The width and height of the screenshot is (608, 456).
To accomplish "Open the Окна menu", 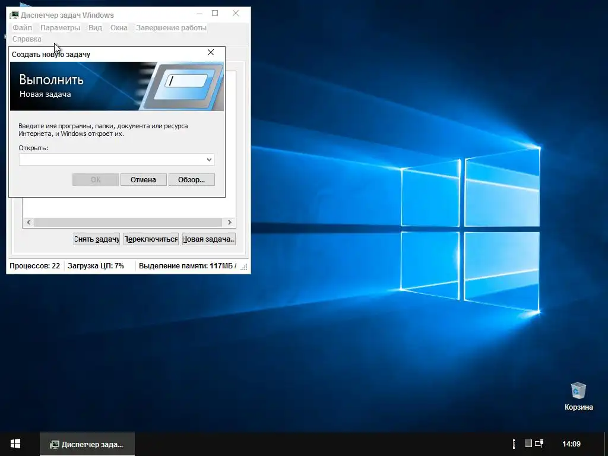I will tap(119, 28).
